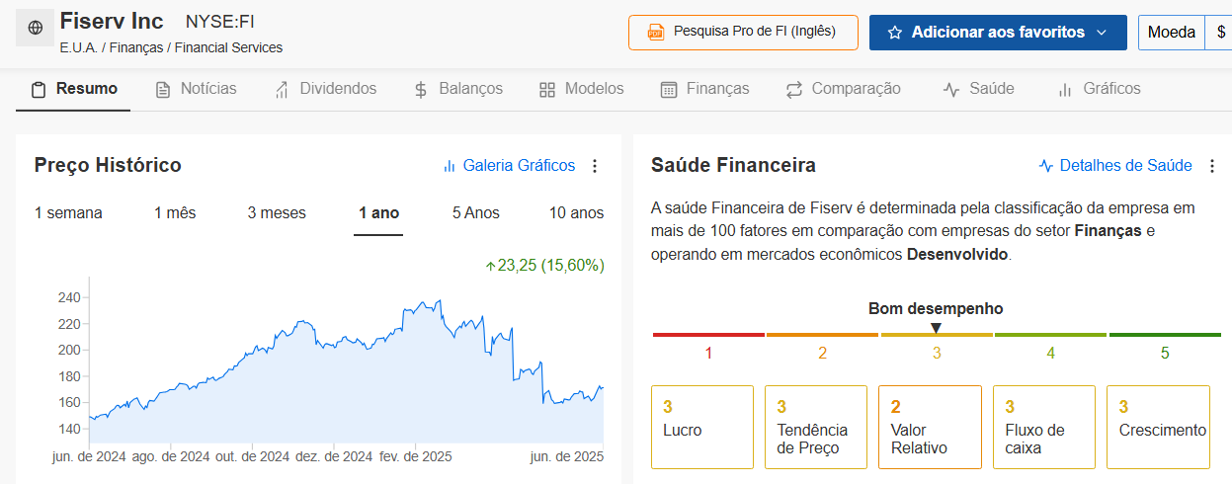Click the PDF icon in Pesquisa Pro button
1232x484 pixels.
click(656, 33)
